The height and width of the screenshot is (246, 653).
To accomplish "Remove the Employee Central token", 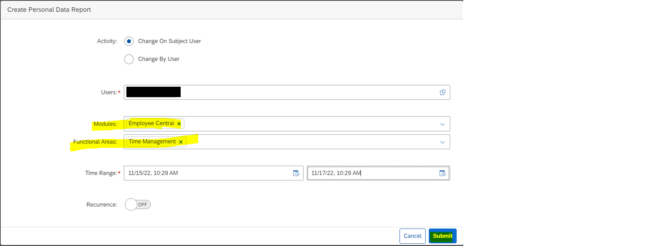I will [179, 124].
